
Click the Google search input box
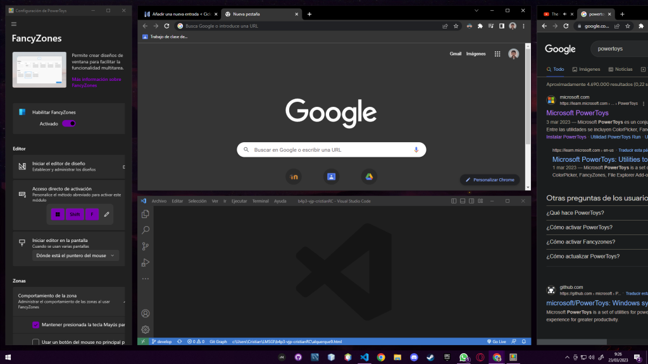[x=329, y=150]
